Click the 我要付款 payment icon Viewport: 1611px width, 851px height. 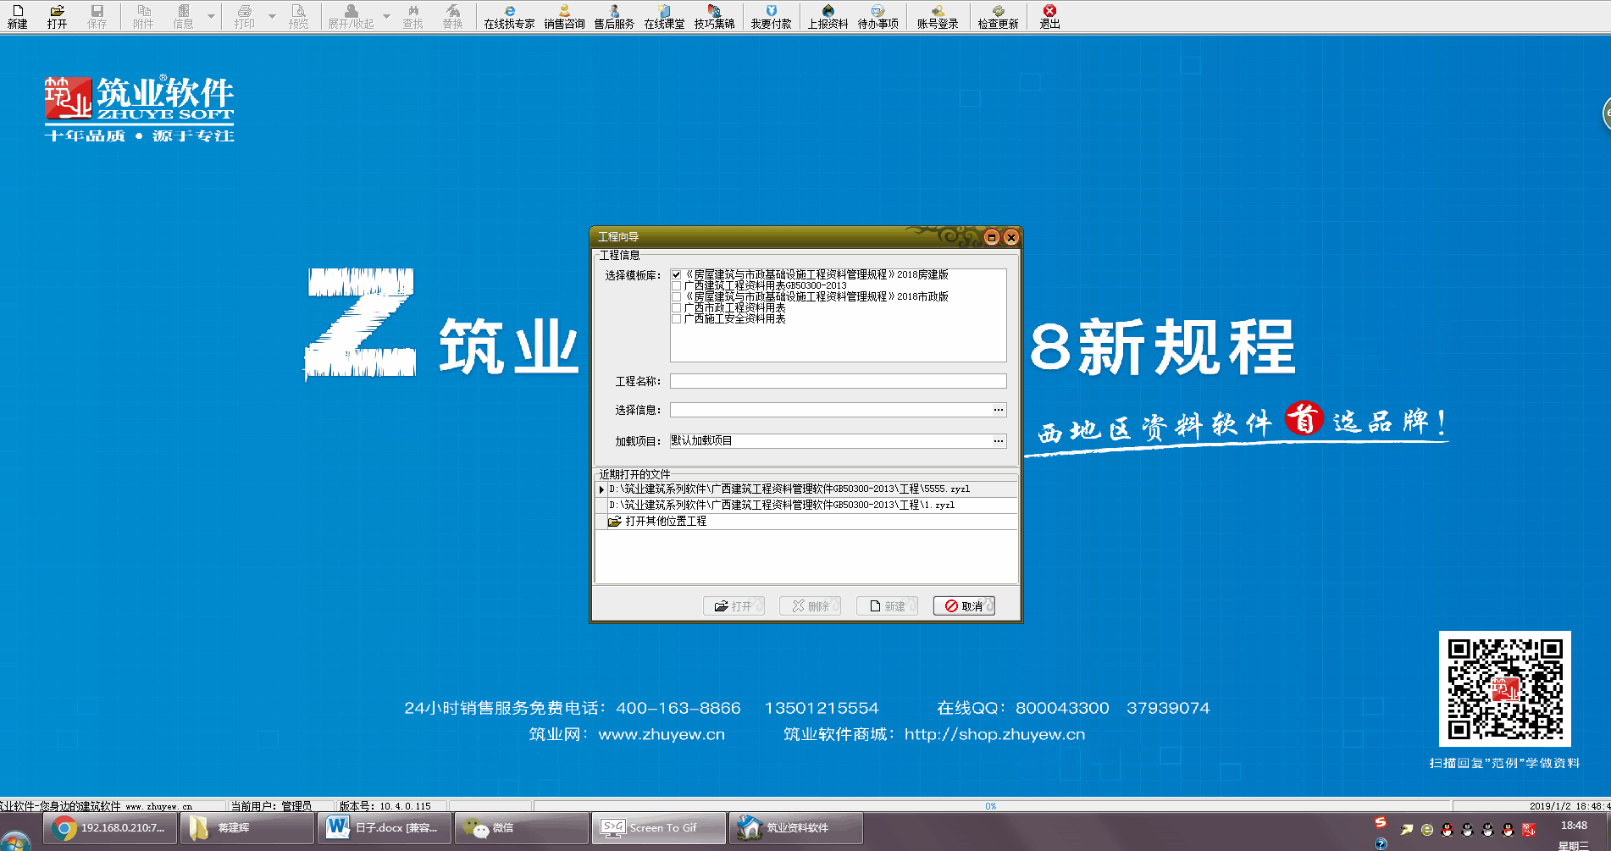[771, 16]
